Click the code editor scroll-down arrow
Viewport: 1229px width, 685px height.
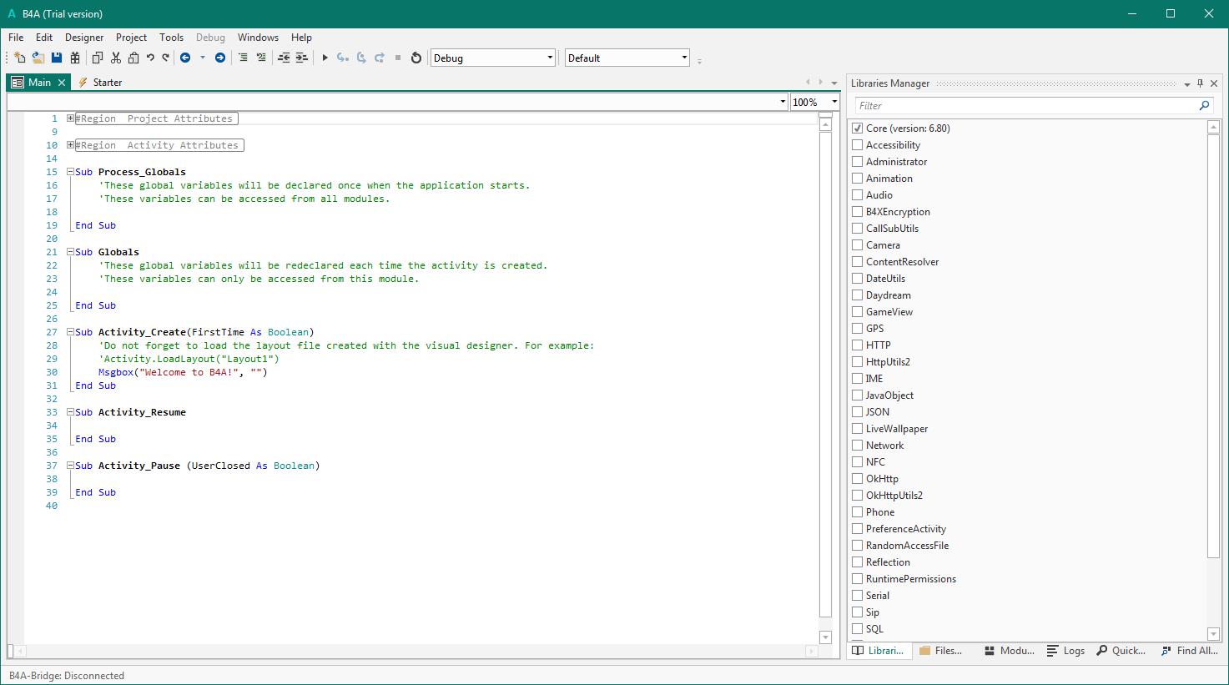[x=825, y=637]
